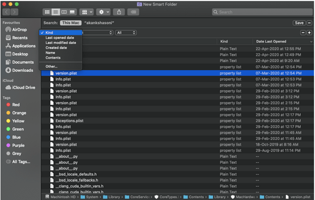Sort by Kind column header

(x=235, y=42)
